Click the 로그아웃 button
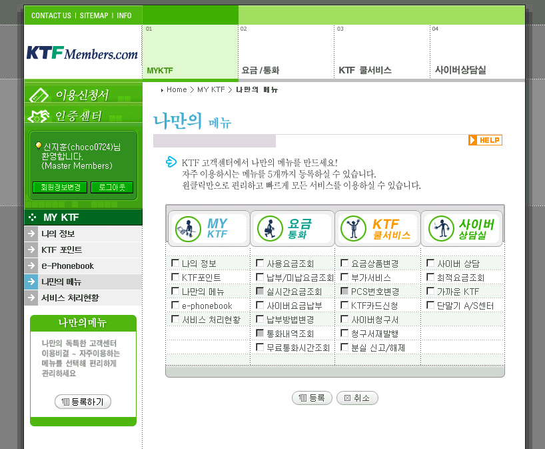This screenshot has height=449, width=545. pos(112,187)
